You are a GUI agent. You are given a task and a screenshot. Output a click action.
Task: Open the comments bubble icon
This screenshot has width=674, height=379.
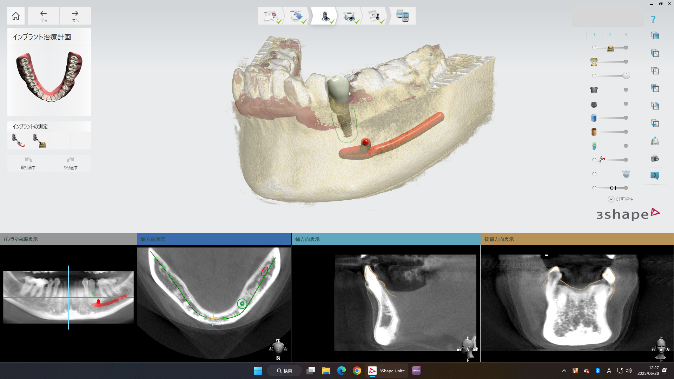click(655, 175)
